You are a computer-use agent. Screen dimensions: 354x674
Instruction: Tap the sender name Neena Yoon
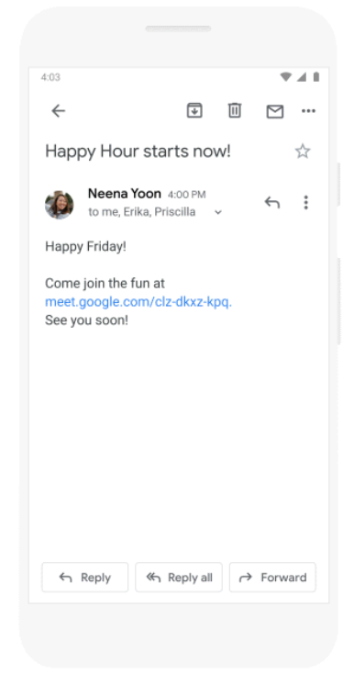(125, 194)
